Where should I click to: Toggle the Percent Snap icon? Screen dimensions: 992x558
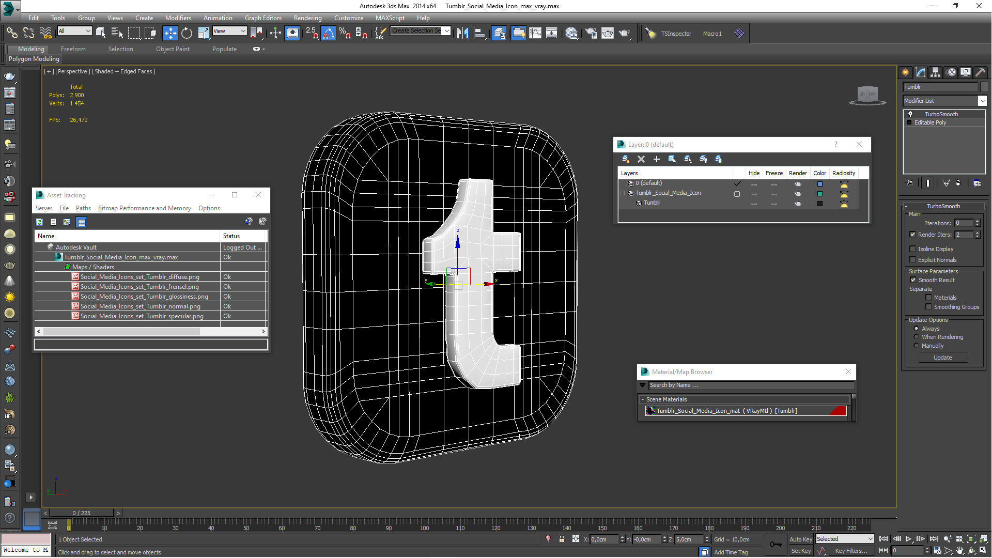pyautogui.click(x=345, y=33)
